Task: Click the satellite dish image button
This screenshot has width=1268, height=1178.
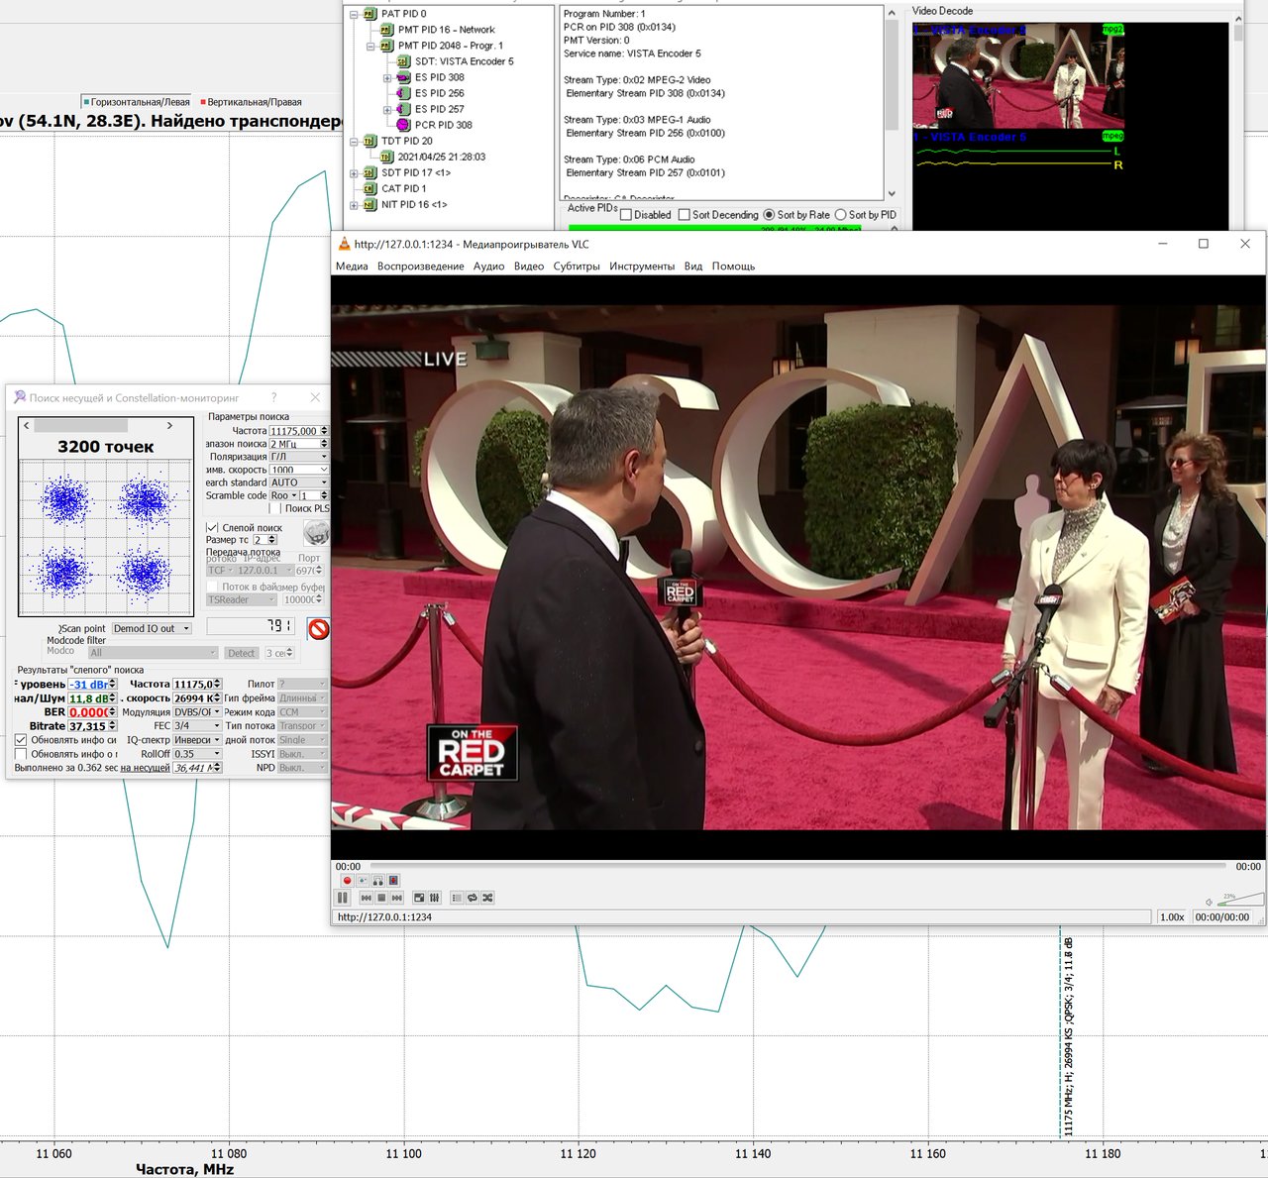Action: (316, 533)
